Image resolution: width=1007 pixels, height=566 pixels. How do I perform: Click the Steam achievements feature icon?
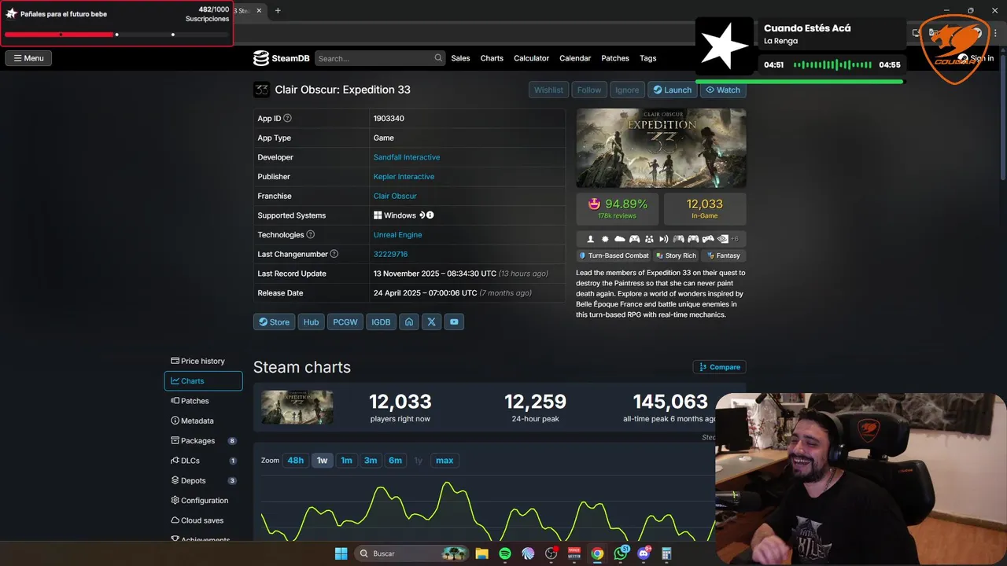click(x=605, y=239)
